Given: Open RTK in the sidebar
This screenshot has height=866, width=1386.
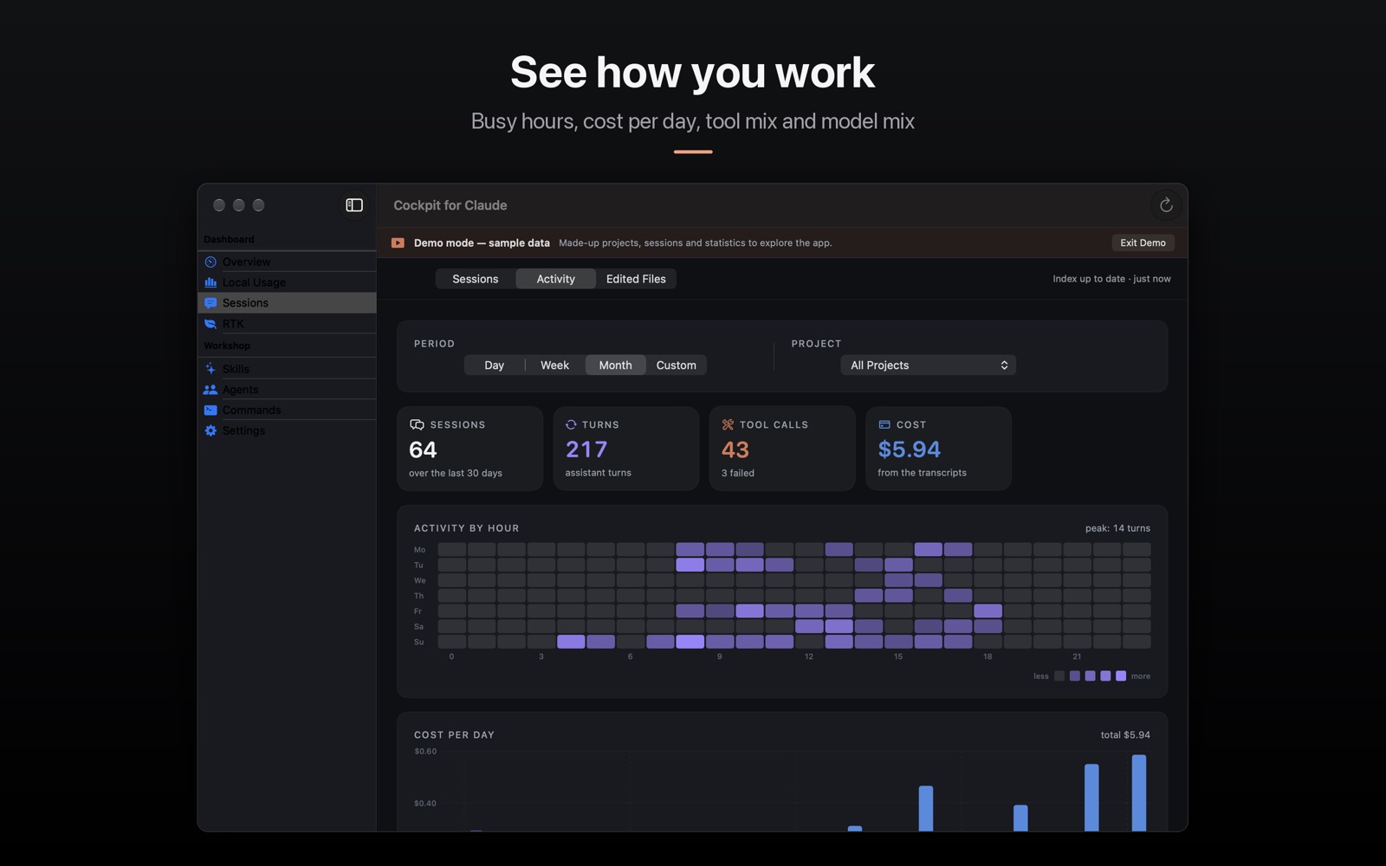Looking at the screenshot, I should coord(287,324).
